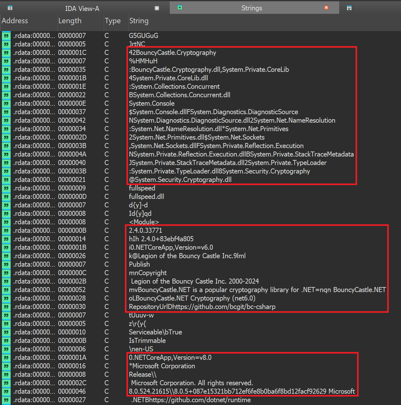Click the string icon beside G5GUGuG
401x405 pixels.
pos(6,36)
